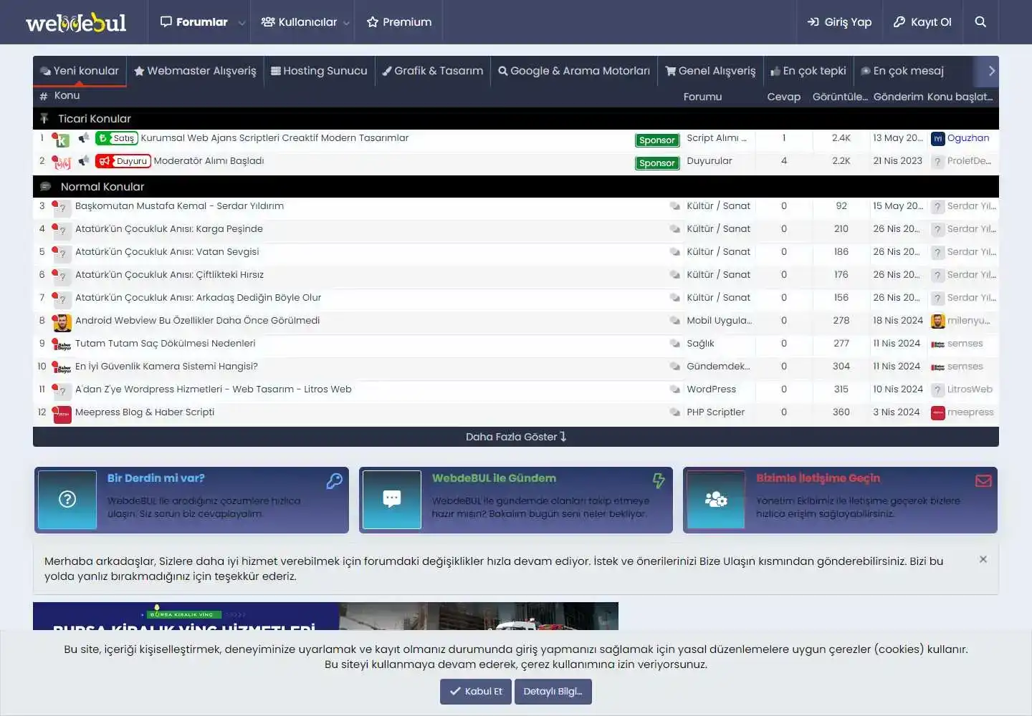Click Kayıt Ol register link

tap(922, 22)
